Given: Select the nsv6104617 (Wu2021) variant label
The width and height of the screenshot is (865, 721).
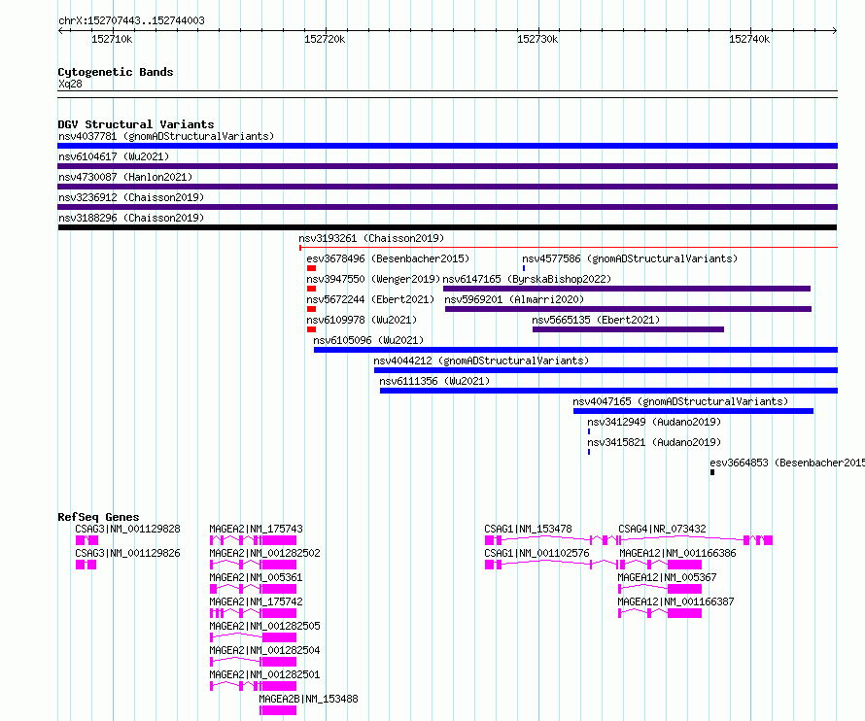Looking at the screenshot, I should coord(114,156).
